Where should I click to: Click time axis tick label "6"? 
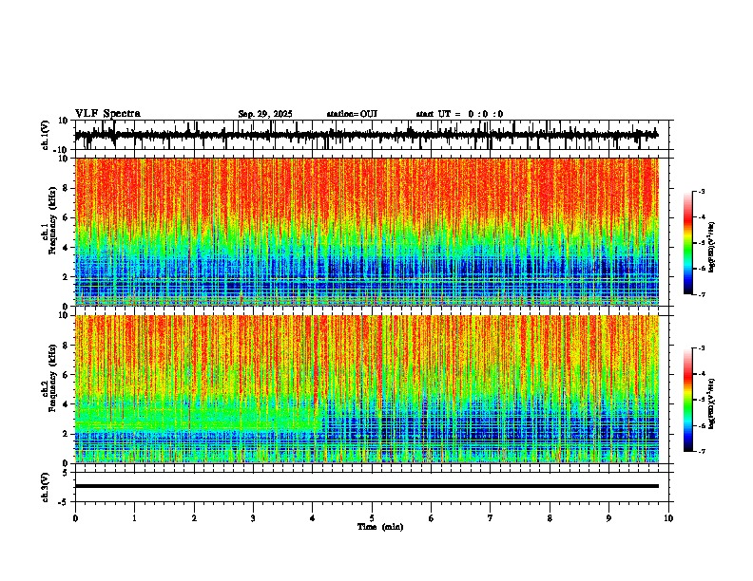(432, 518)
